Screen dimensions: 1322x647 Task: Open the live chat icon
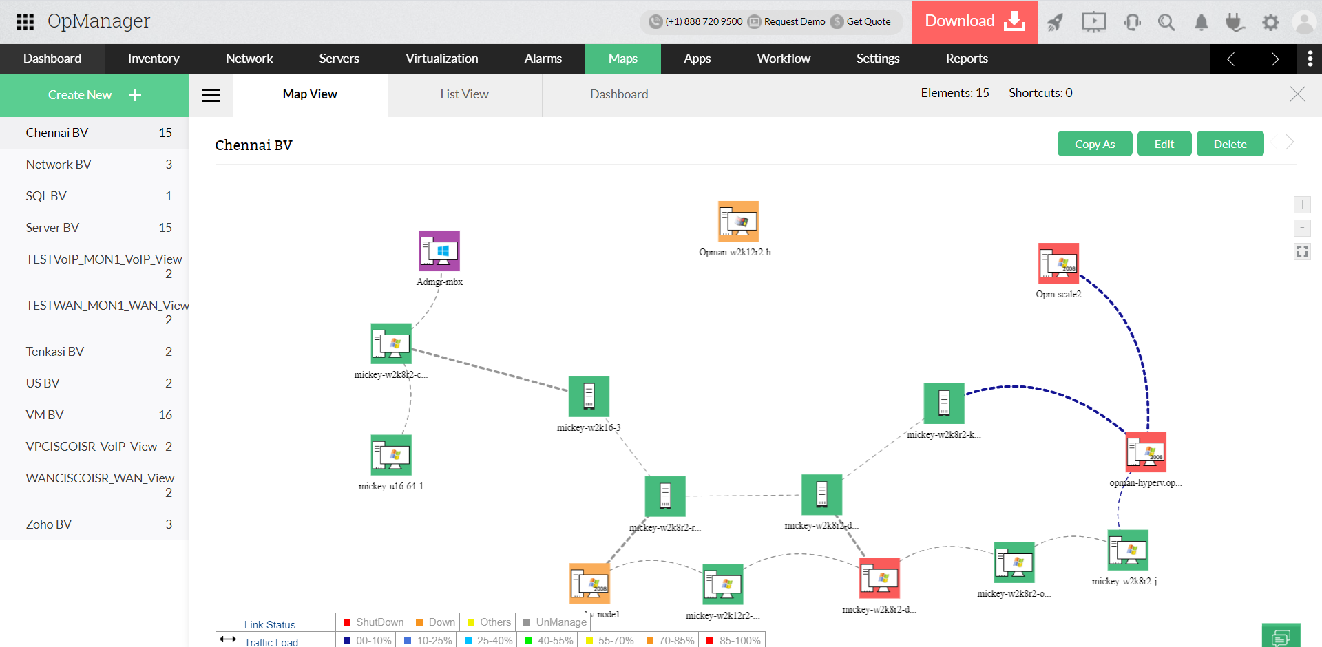(1281, 635)
